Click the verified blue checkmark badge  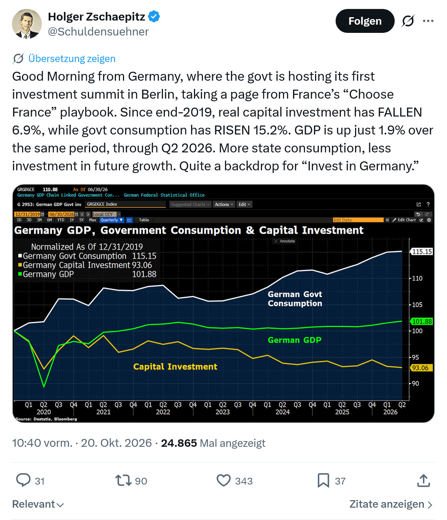(x=154, y=16)
